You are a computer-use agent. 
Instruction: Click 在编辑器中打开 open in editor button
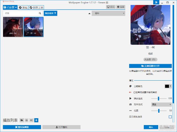150,66
